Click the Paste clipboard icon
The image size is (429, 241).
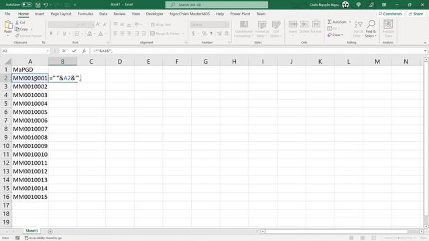(x=8, y=25)
